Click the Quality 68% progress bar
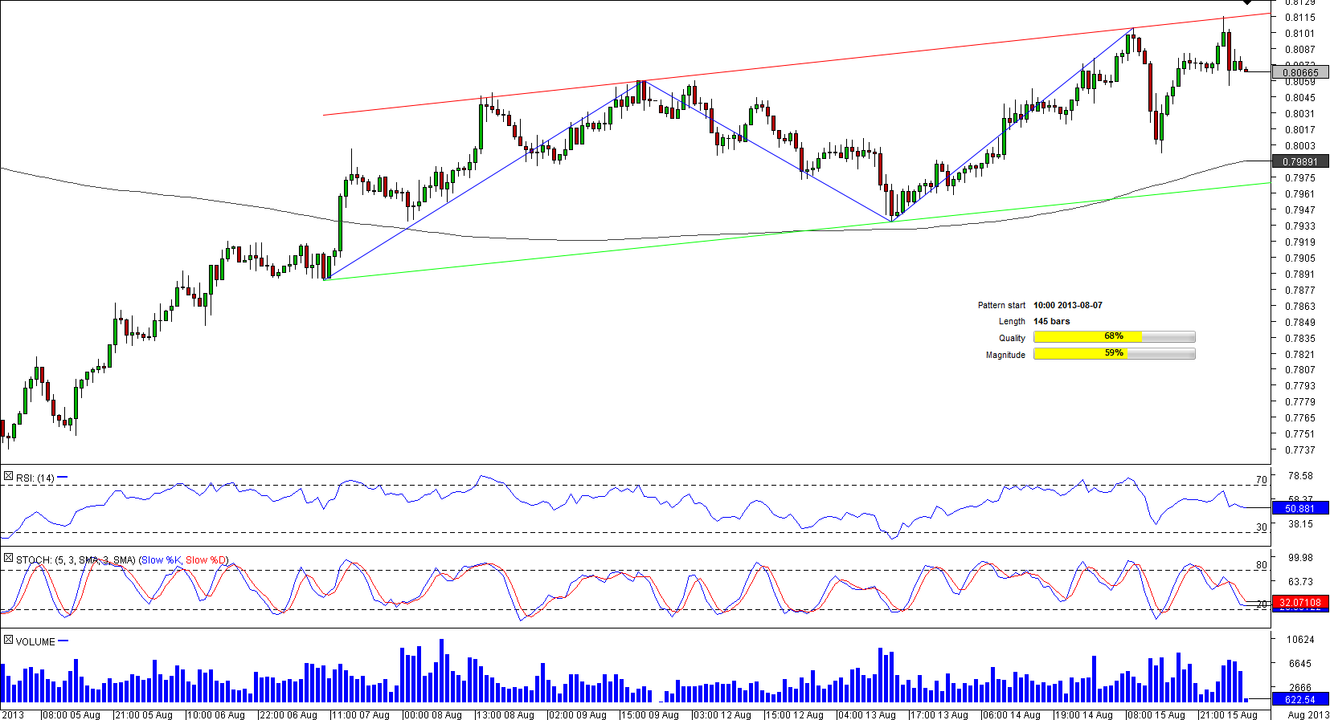Image resolution: width=1330 pixels, height=720 pixels. pyautogui.click(x=1114, y=337)
